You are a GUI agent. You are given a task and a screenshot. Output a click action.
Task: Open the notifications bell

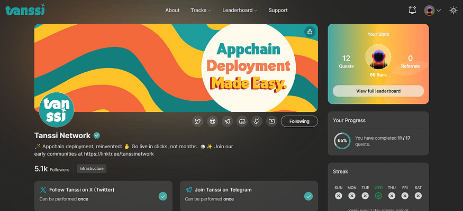(412, 11)
